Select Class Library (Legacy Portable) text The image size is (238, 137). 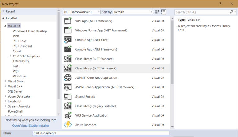tap(95, 106)
